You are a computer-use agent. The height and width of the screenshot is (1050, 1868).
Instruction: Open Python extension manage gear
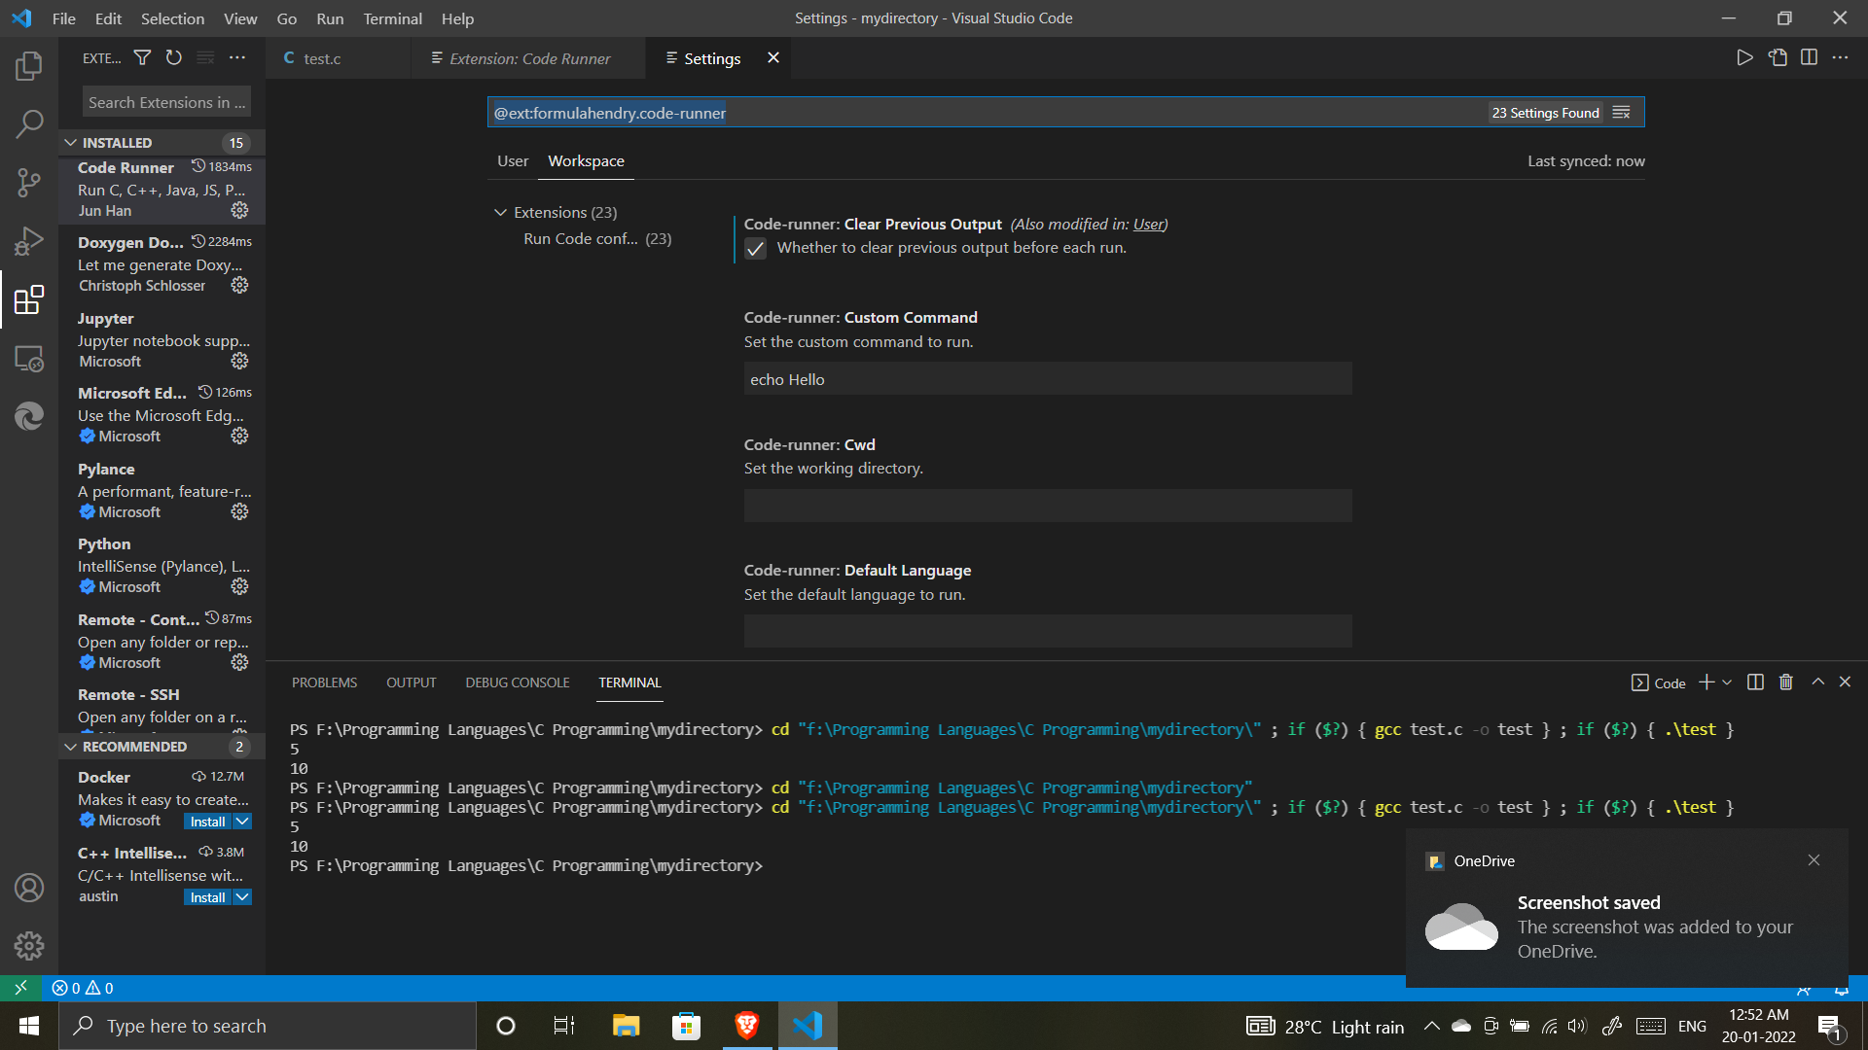pos(239,586)
